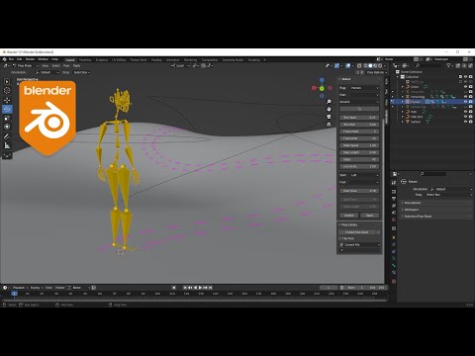Open the Rigg dropdown in Walker panel

coord(364,88)
